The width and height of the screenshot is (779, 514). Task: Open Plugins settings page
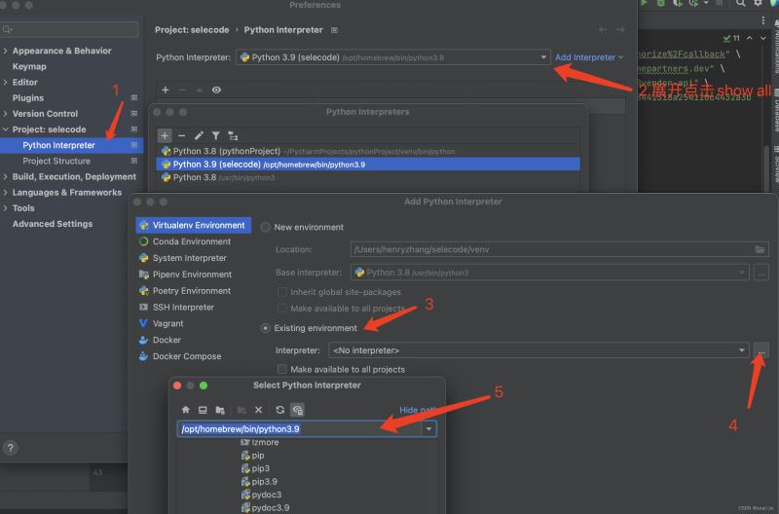[x=28, y=97]
